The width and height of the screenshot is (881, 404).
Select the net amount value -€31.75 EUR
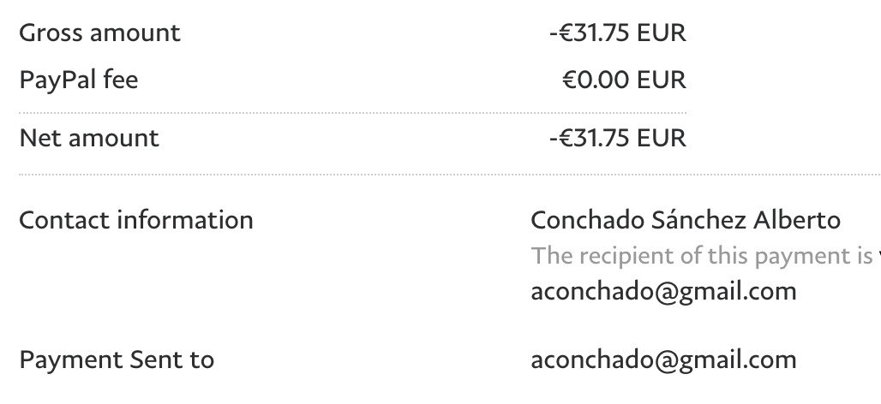[x=617, y=138]
